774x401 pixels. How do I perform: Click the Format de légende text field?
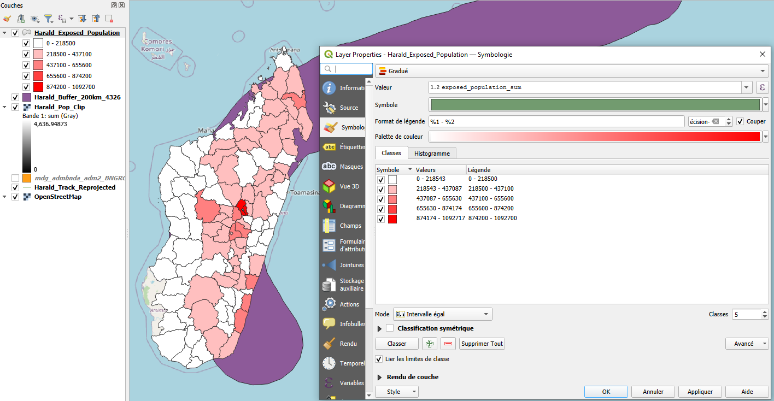(x=556, y=121)
